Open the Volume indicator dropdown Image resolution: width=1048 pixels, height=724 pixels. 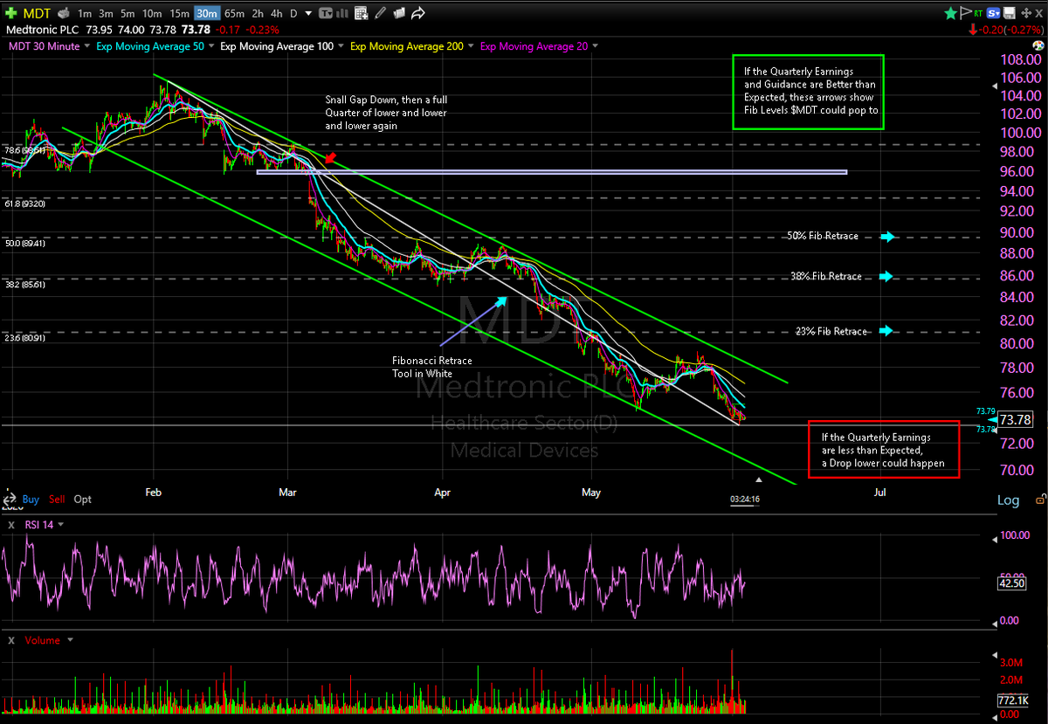(x=72, y=640)
